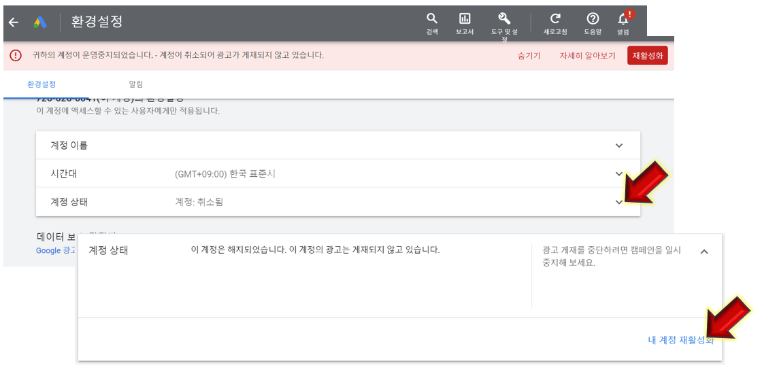The image size is (762, 370).
Task: Open the 검색 search tool
Action: pyautogui.click(x=431, y=23)
